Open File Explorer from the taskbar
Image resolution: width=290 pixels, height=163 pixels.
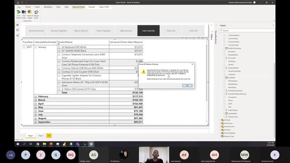click(x=44, y=144)
